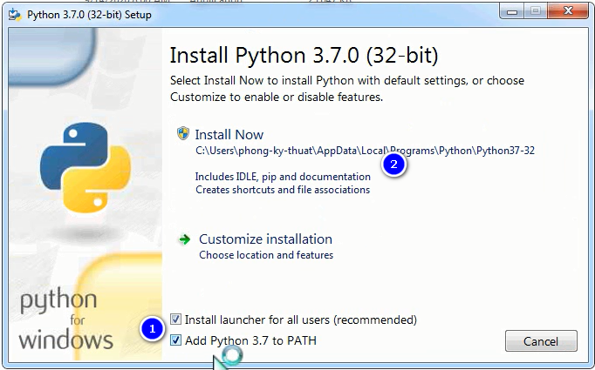Click the default install path text
Screen dimensions: 595x370
point(365,151)
